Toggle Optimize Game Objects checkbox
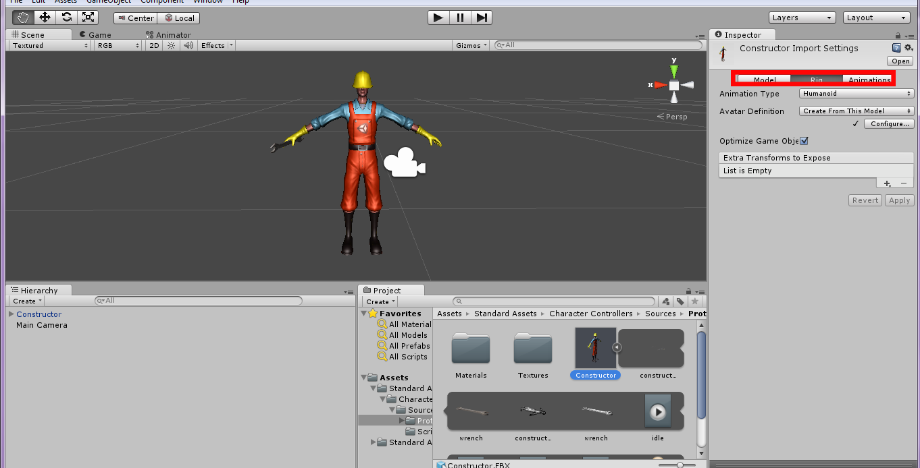920x468 pixels. [x=804, y=141]
